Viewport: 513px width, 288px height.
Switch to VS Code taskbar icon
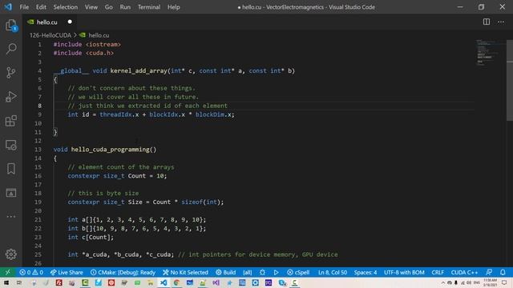[x=164, y=282]
